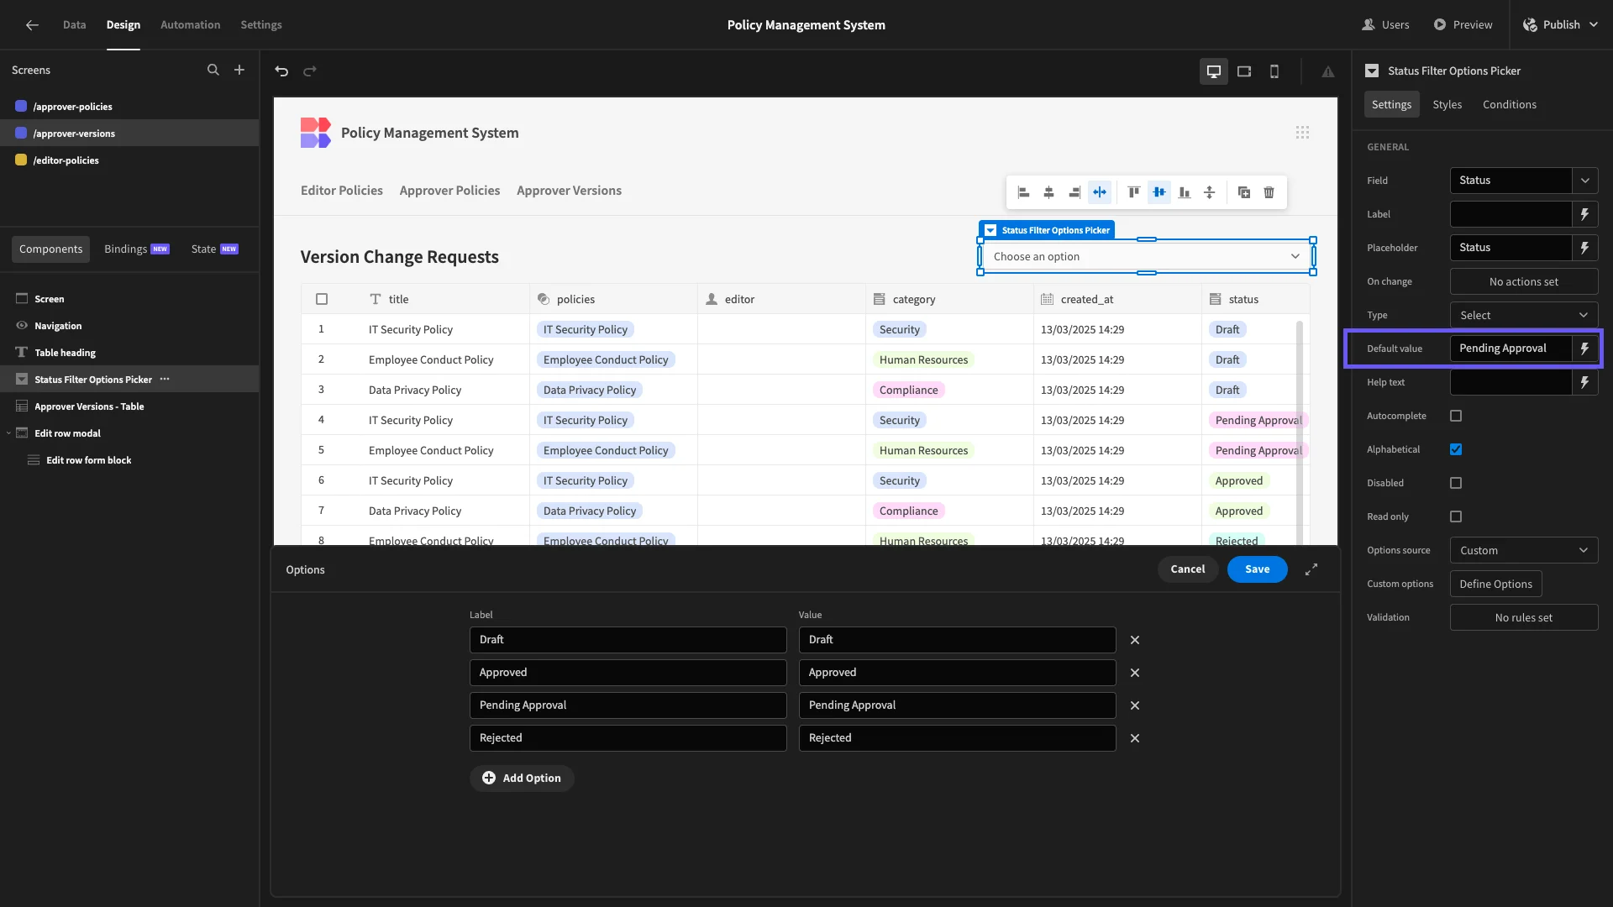Bind Placeholder with lightning icon

1585,248
